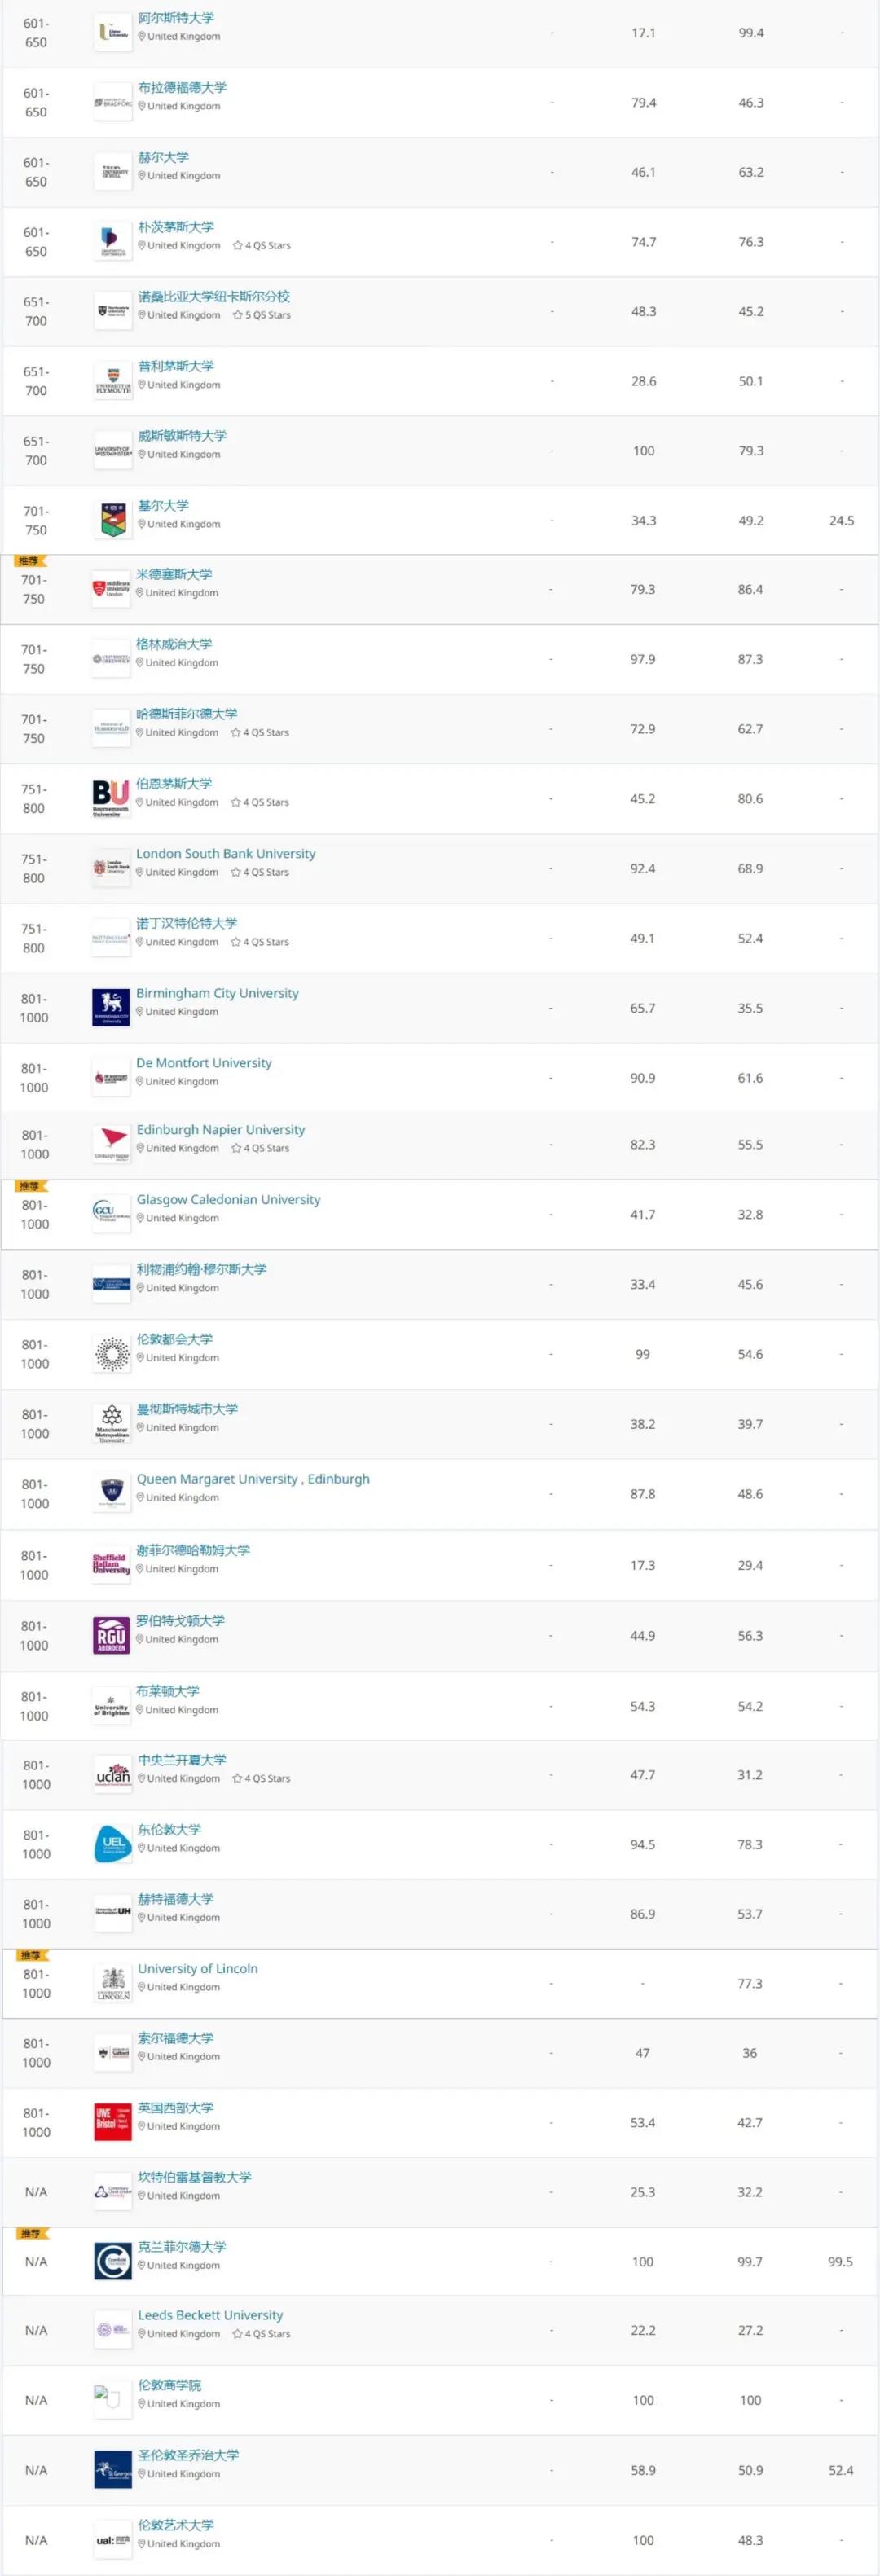This screenshot has width=880, height=2576.
Task: Click the uclan logo
Action: [x=112, y=1774]
